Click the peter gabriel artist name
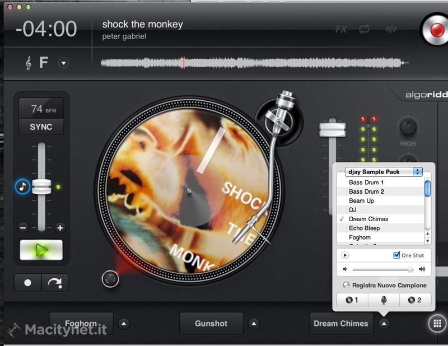This screenshot has height=346, width=448. (124, 36)
